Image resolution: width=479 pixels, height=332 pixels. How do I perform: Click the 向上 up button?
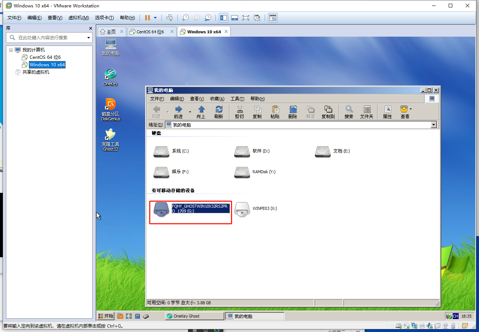click(201, 112)
